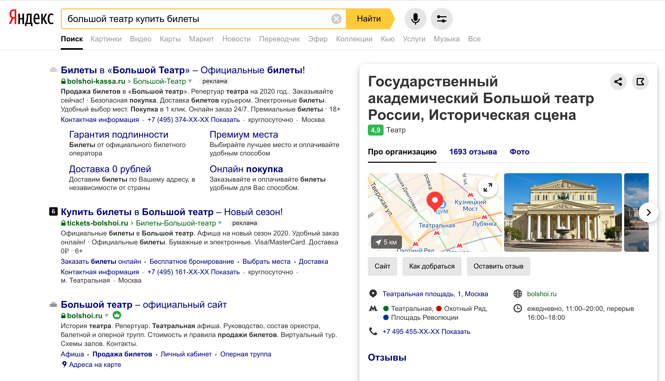This screenshot has width=665, height=381.
Task: Open the Театральная площадь, 1, Москва address
Action: coord(435,294)
